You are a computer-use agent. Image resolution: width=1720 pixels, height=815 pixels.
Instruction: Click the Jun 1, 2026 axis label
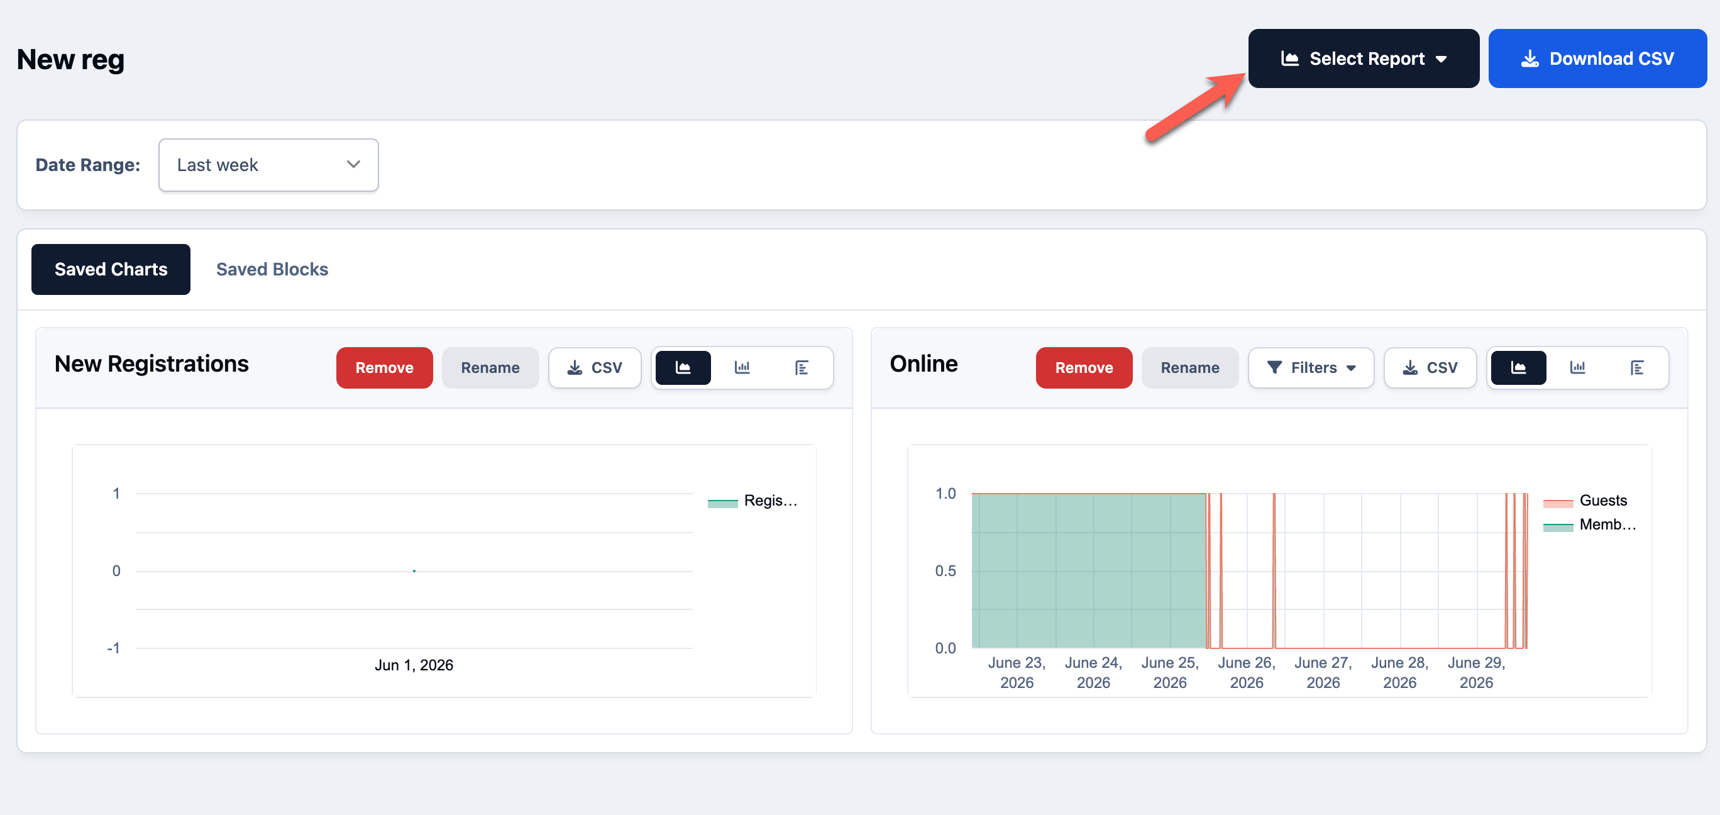pos(414,665)
